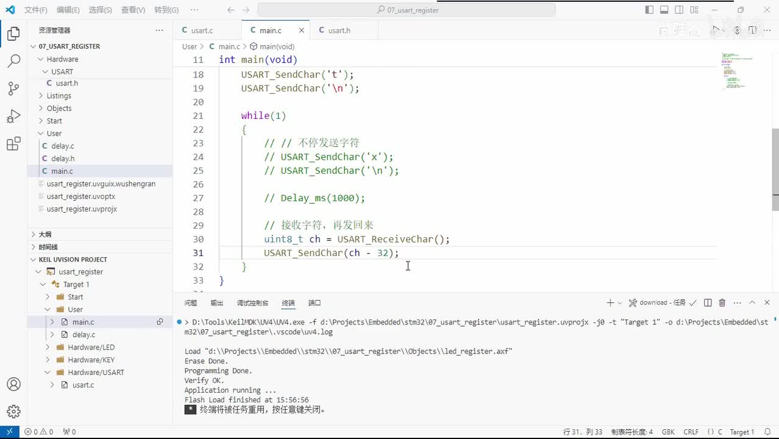Click the run code triangle in editor toolbar
The image size is (779, 439).
(717, 30)
